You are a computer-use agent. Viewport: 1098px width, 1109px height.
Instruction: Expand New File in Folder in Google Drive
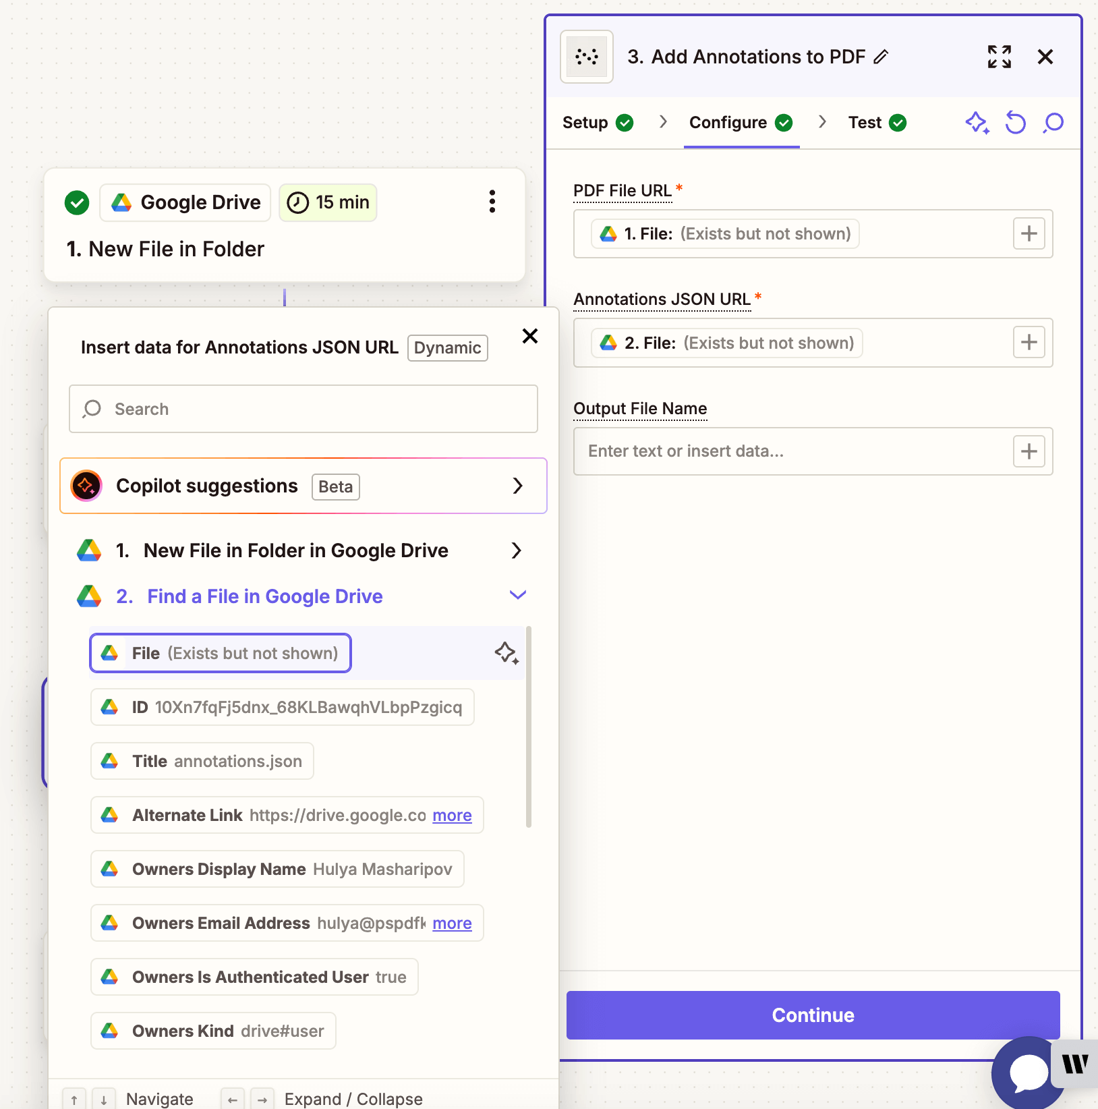point(516,550)
